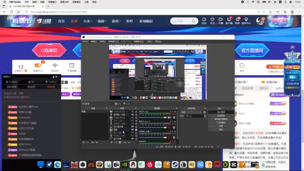Switch to 活跃度榜 tab in danmu panel
Screen dimensions: 304x171
coord(11,87)
